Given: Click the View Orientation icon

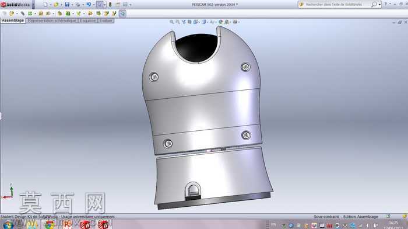Looking at the screenshot, I should pos(195,22).
